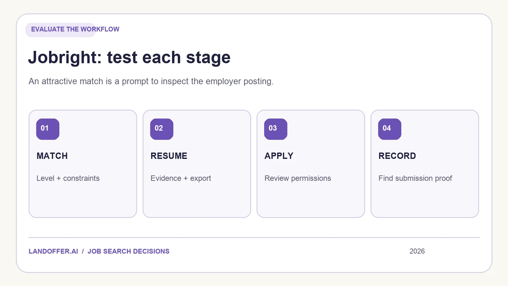Click the 02 step badge
Image resolution: width=508 pixels, height=286 pixels.
coord(162,129)
